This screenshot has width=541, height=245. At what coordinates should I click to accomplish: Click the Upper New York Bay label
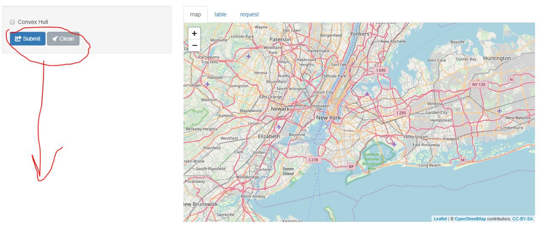coord(318,139)
